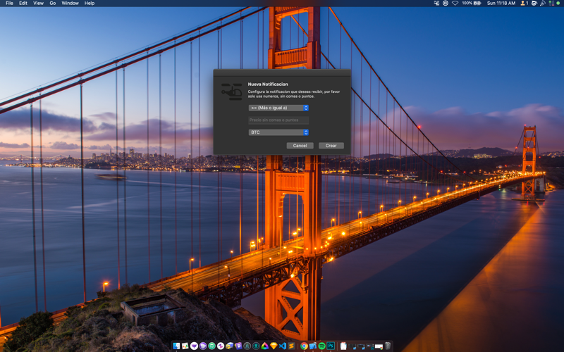Open Finder from the dock
Screen dimensions: 564x352
point(176,346)
